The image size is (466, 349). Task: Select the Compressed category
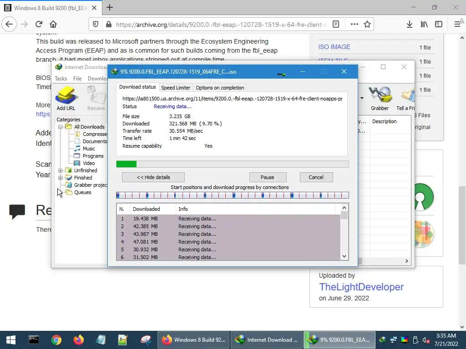(x=95, y=134)
